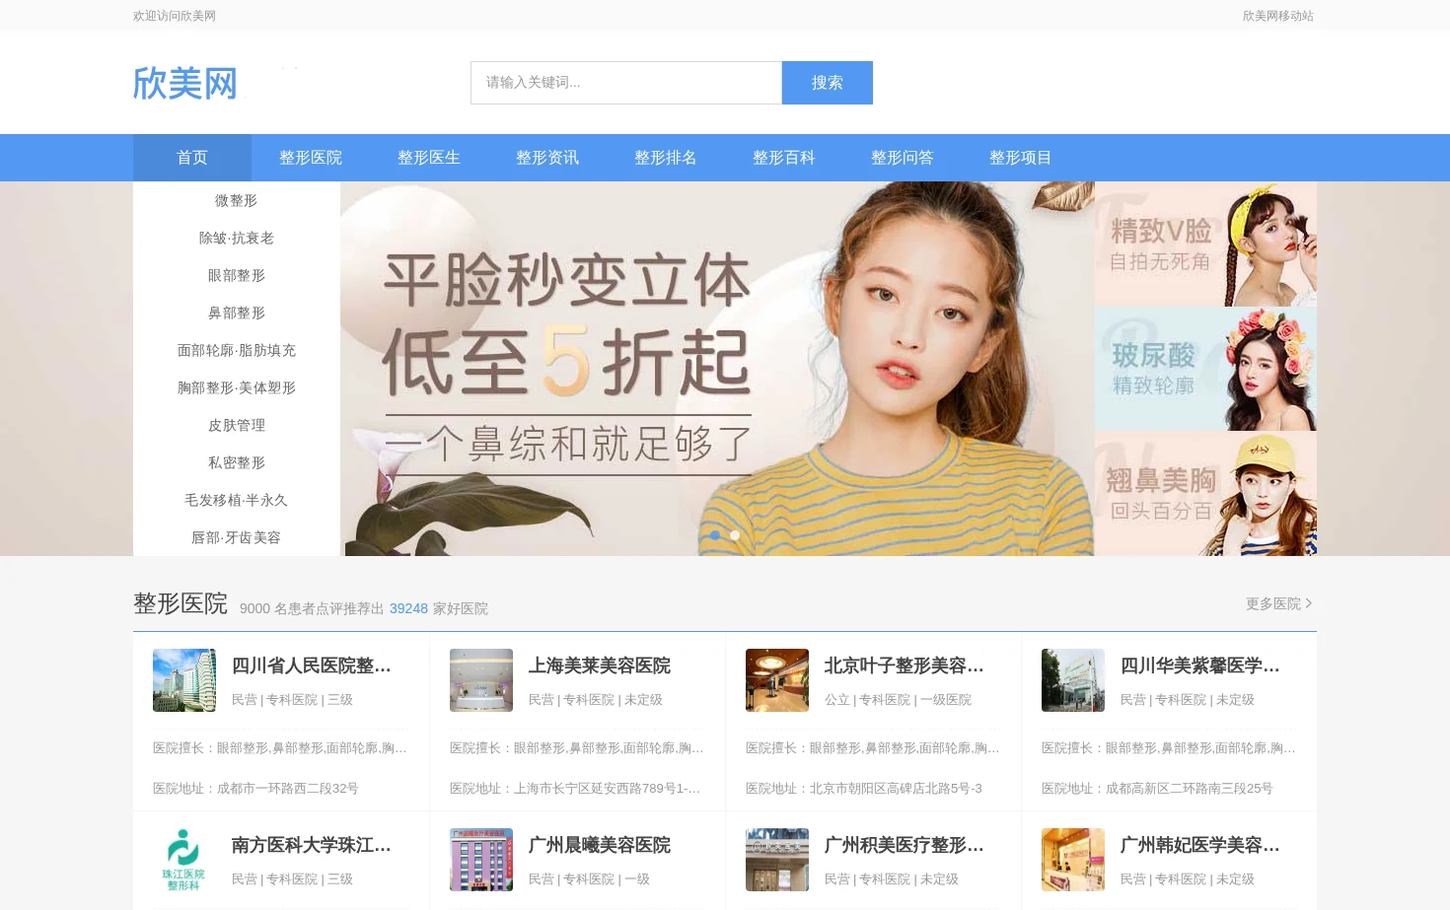This screenshot has height=910, width=1450.
Task: Switch to the 整形排名 tab
Action: pos(666,158)
